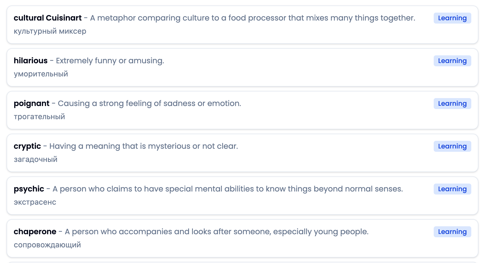Click the definition about mysterious meaning
Screen dimensions: 485x263
tap(143, 146)
